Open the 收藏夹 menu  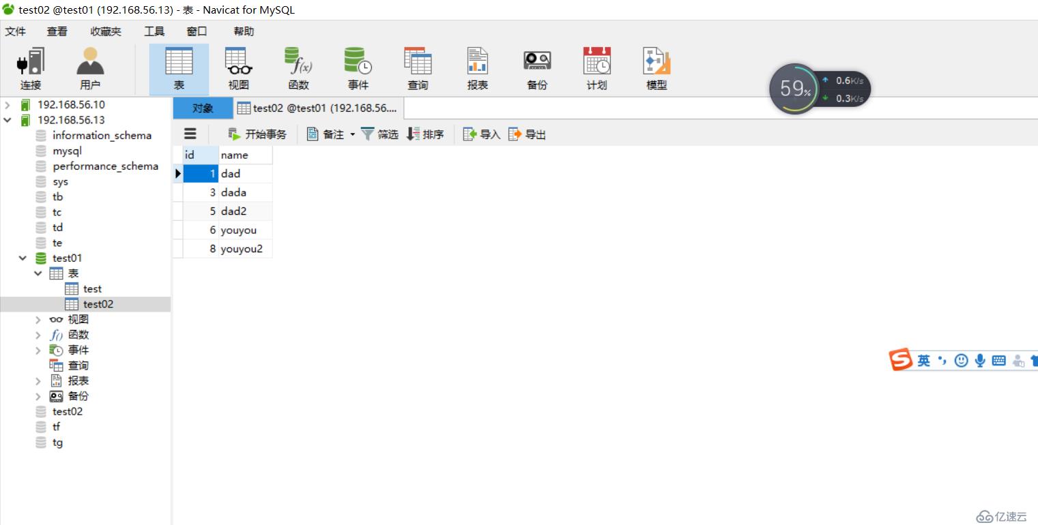(106, 31)
